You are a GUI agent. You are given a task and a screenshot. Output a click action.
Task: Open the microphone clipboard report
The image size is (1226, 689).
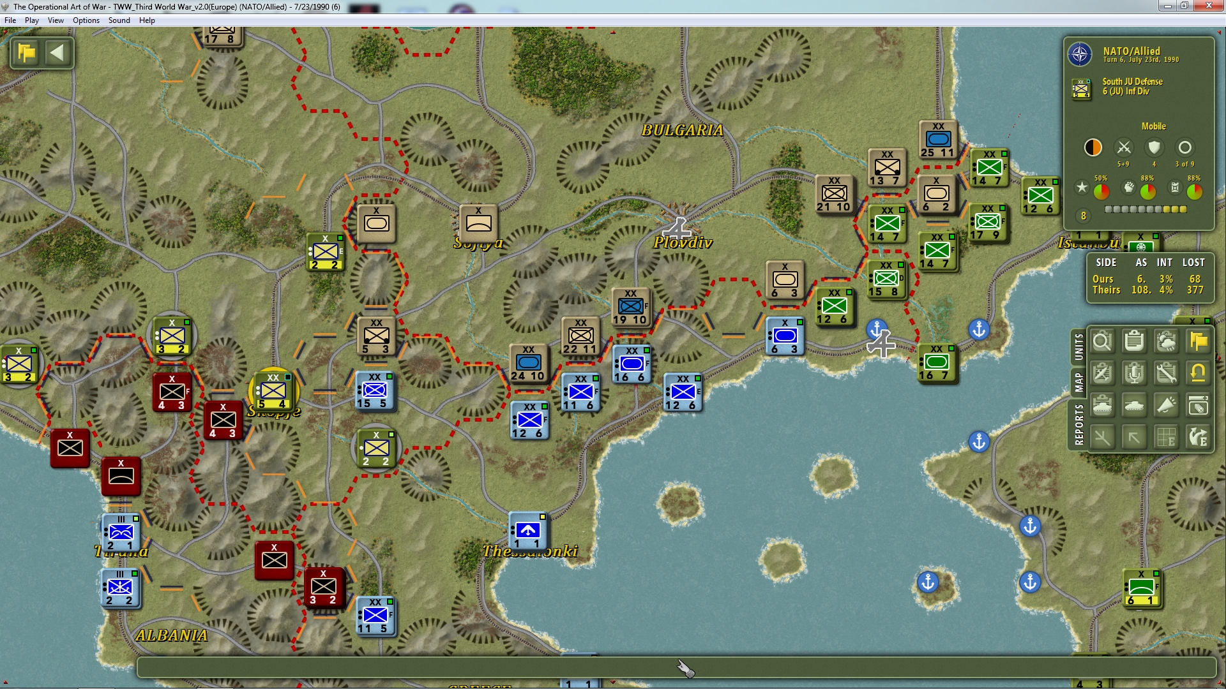(1134, 373)
